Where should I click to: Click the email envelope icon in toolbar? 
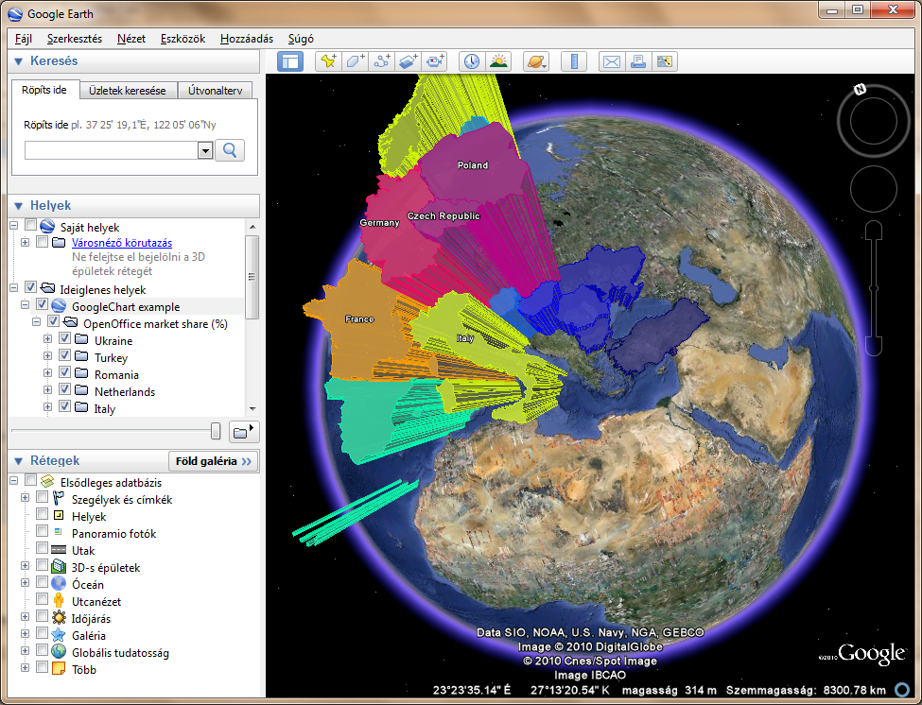(612, 61)
